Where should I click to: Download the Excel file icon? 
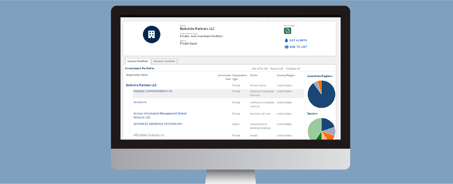(288, 31)
